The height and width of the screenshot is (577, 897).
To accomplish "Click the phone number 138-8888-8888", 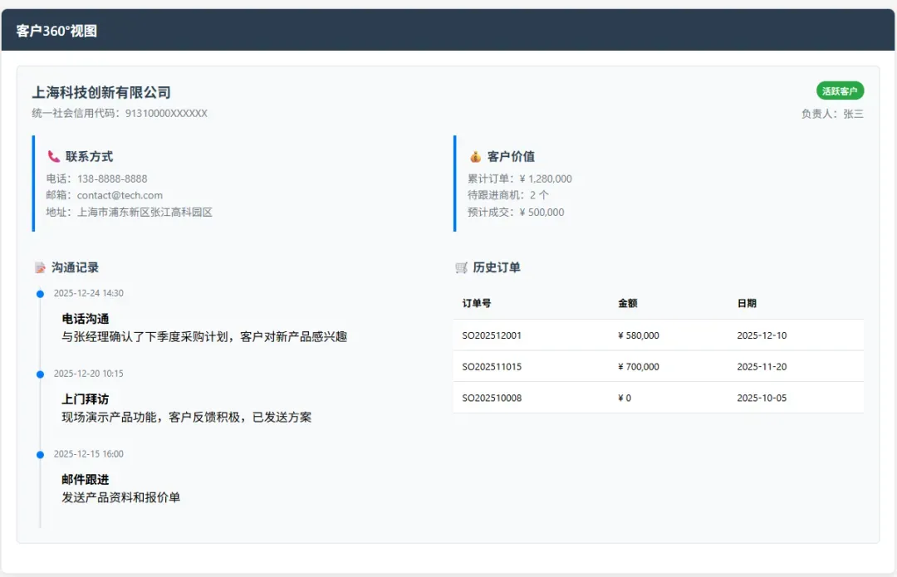I will pos(112,178).
